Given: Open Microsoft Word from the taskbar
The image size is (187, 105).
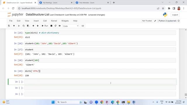Looking at the screenshot, I should pyautogui.click(x=134, y=102).
